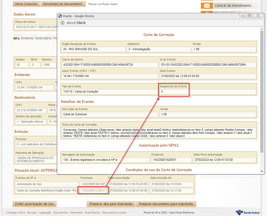Switch to the Destinatário tab
The height and width of the screenshot is (216, 267).
coord(43,38)
